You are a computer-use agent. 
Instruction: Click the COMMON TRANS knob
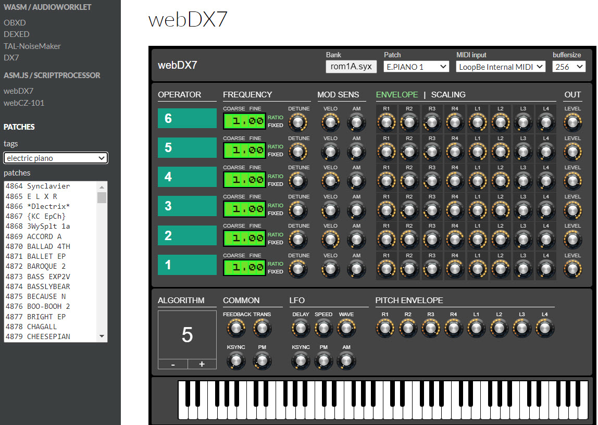tap(262, 329)
